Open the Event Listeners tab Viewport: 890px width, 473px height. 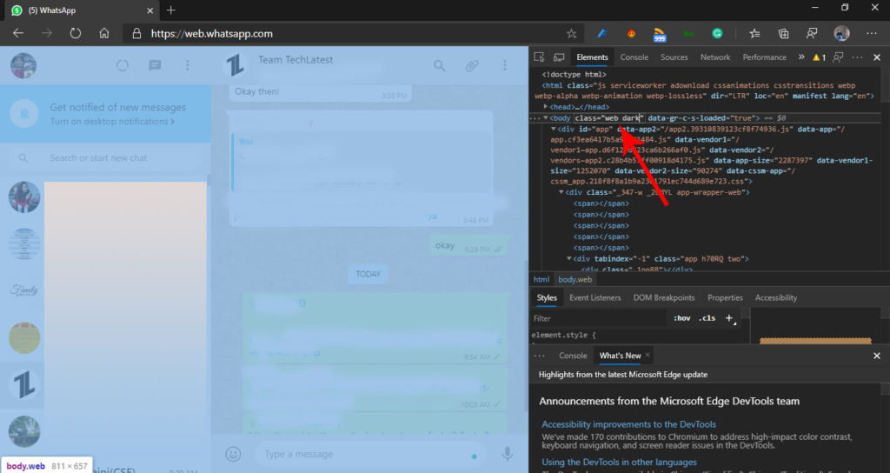tap(594, 297)
